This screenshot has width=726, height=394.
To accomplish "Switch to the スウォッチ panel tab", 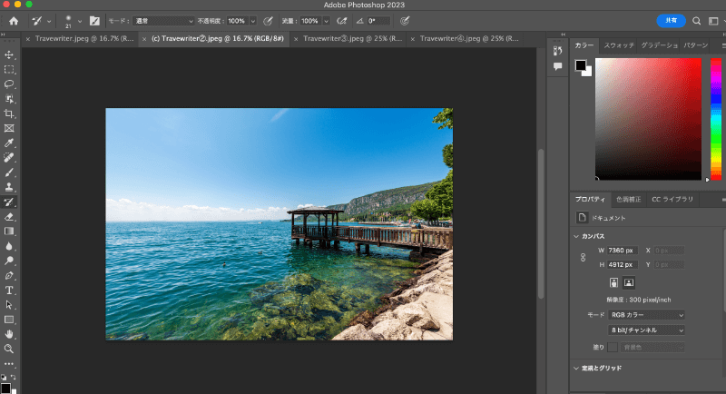I will pos(619,44).
